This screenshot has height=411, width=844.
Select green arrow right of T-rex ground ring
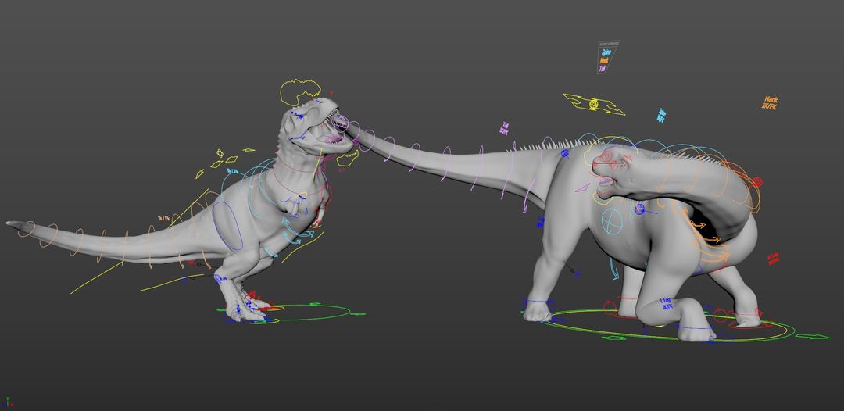click(x=358, y=313)
